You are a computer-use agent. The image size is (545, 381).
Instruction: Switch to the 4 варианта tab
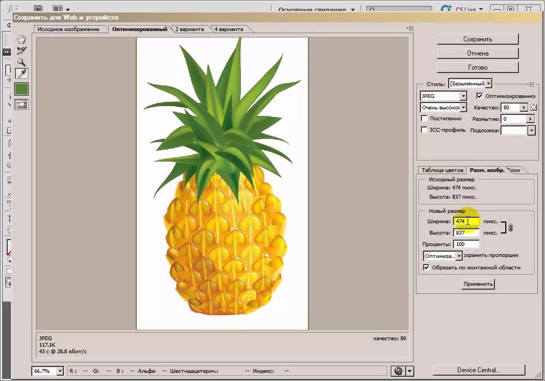(x=229, y=29)
